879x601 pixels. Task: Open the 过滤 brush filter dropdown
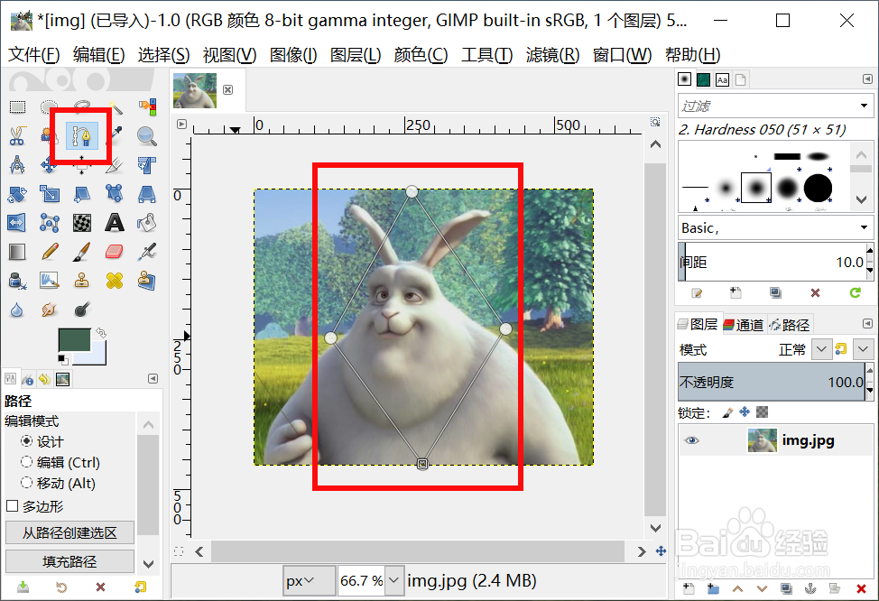pyautogui.click(x=864, y=106)
